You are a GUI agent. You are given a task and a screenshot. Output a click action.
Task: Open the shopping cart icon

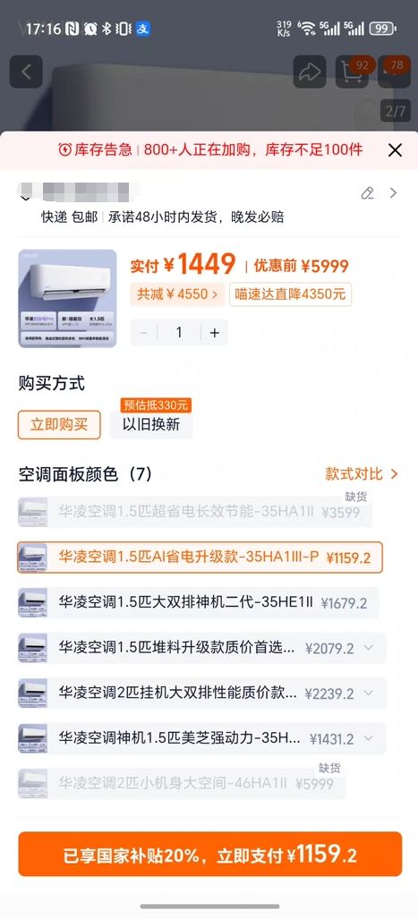352,72
